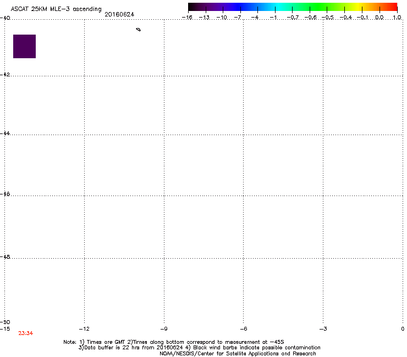Image resolution: width=407 pixels, height=357 pixels.
Task: Click the red 23:34 time label
Action: coord(26,333)
